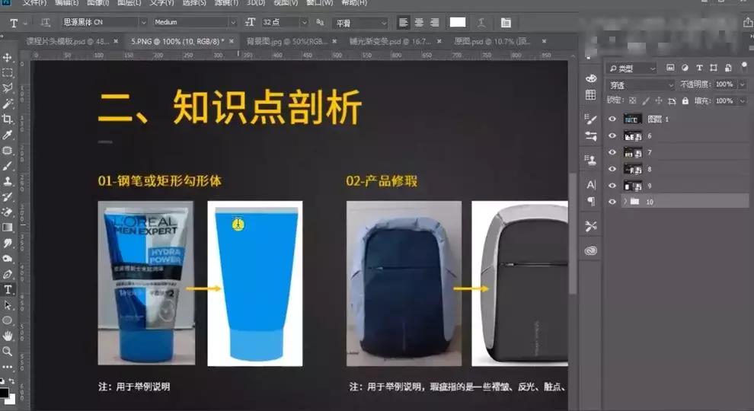Viewport: 754px width, 411px height.
Task: Toggle lock all padlock icon
Action: (685, 100)
